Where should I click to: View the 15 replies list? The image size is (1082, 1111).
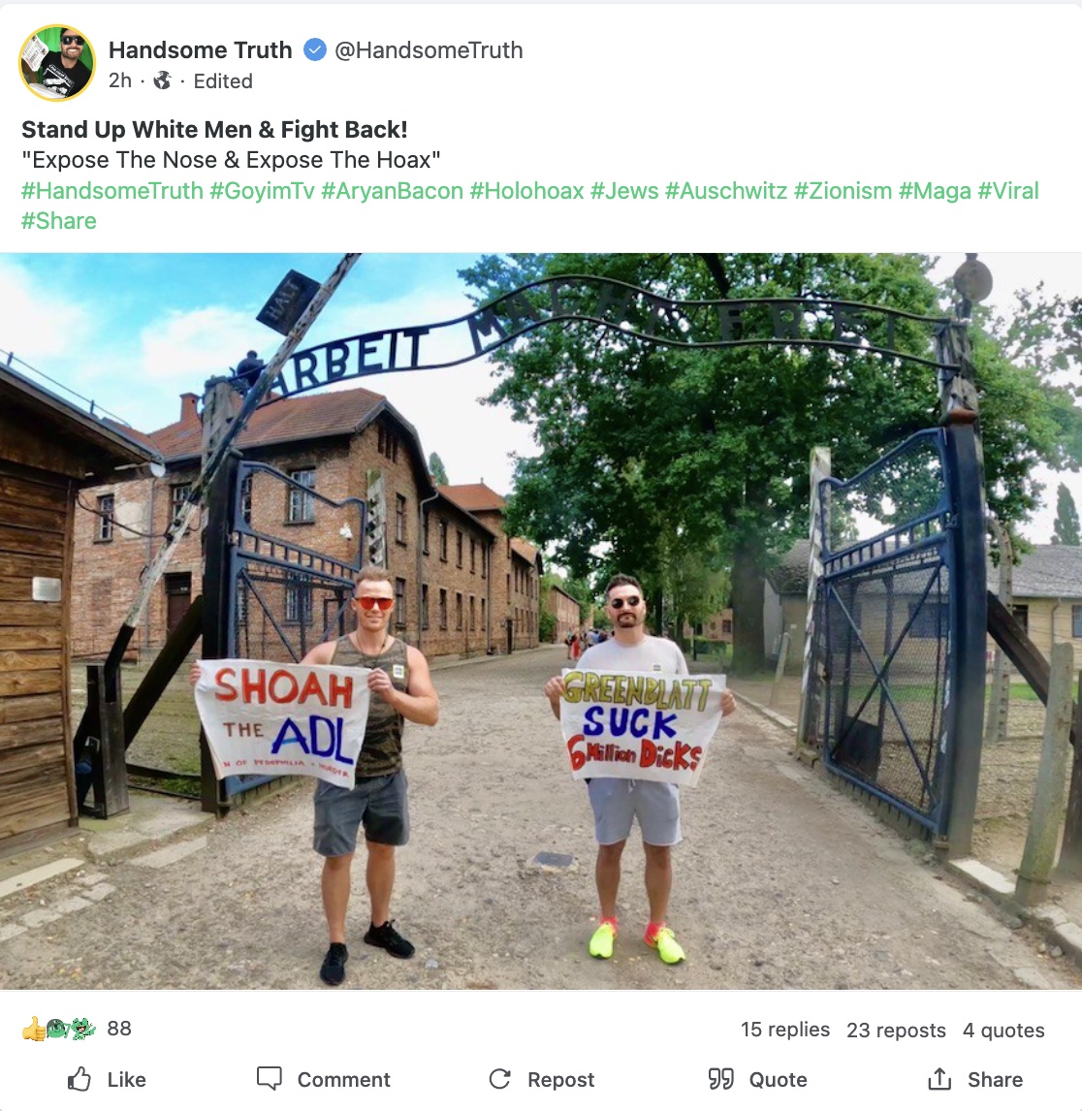coord(785,1030)
